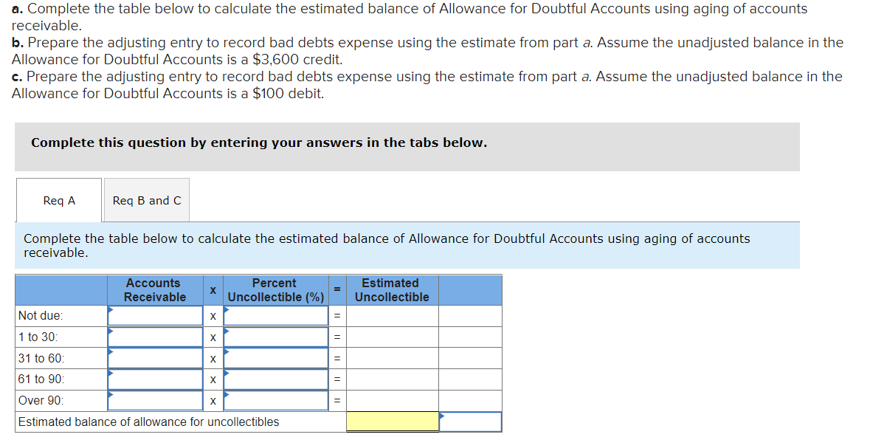Viewport: 870px width, 440px height.
Task: Click the 31 to 60 Percent Uncollectible field
Action: coord(276,358)
